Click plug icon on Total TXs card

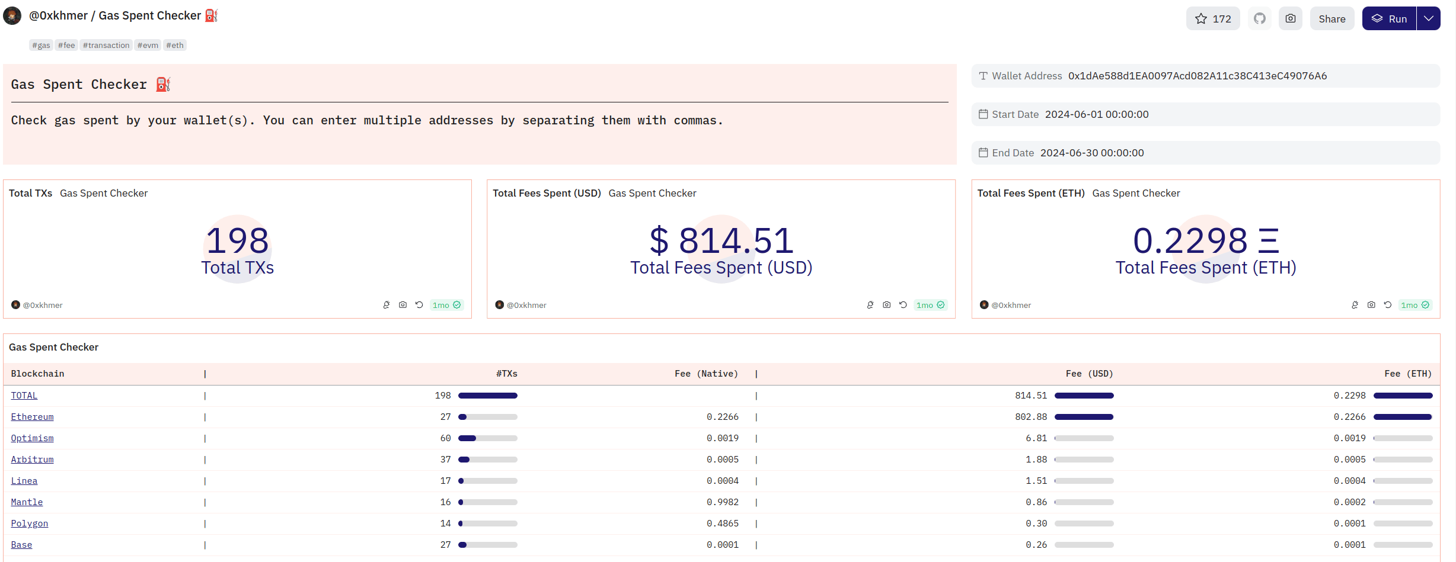[x=387, y=305]
